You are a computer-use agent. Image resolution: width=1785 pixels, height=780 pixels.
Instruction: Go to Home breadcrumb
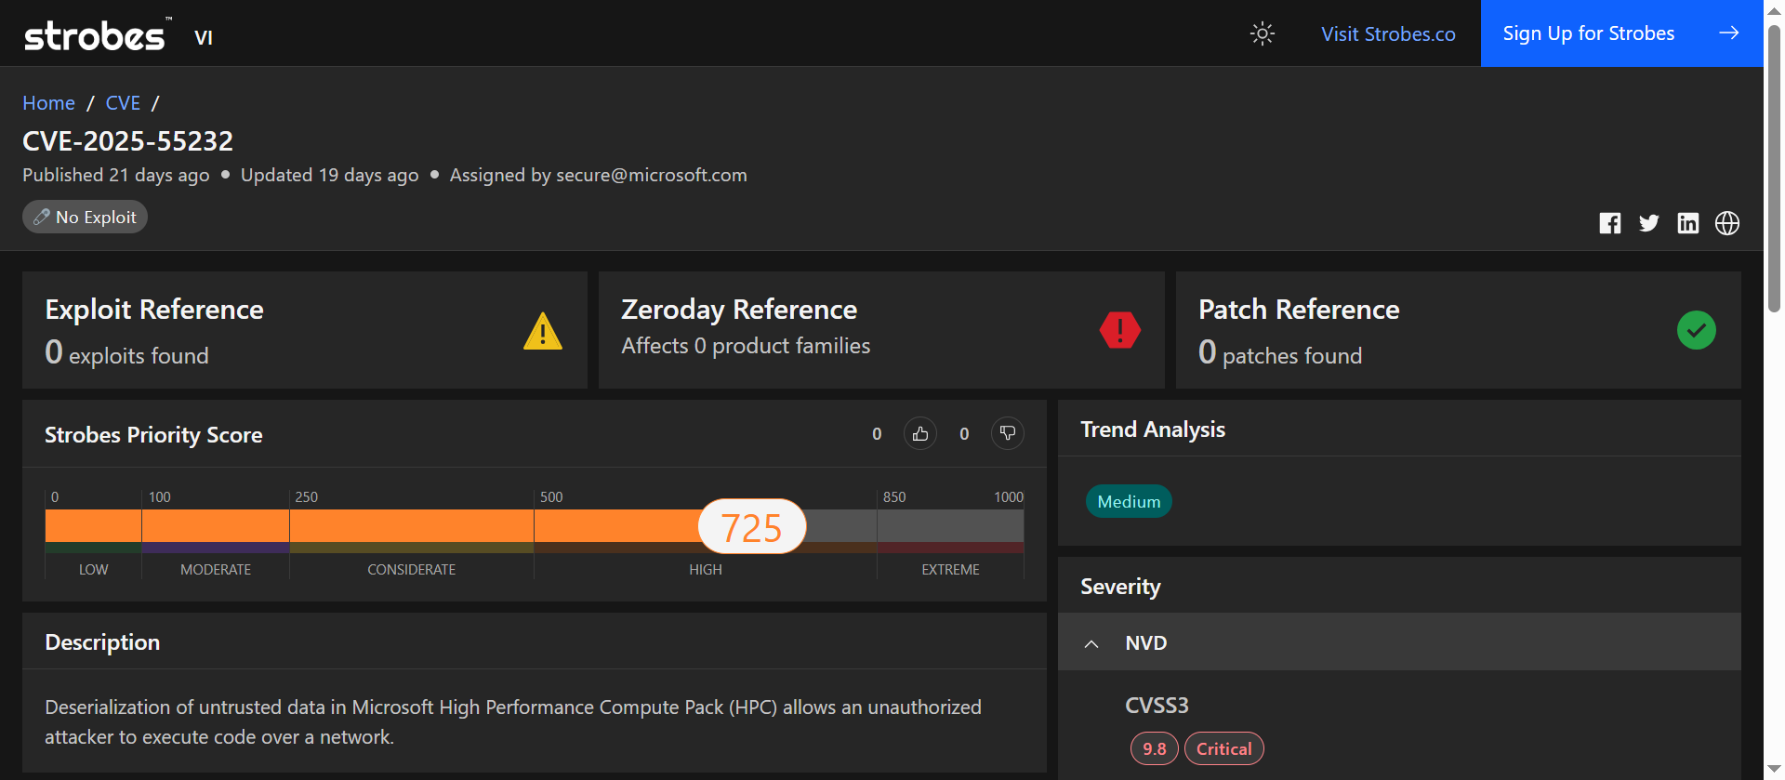[48, 103]
